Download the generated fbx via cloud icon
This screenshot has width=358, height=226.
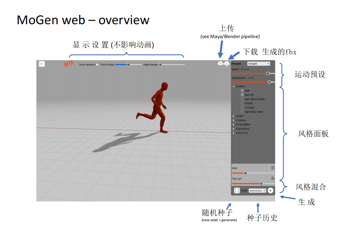(x=227, y=64)
